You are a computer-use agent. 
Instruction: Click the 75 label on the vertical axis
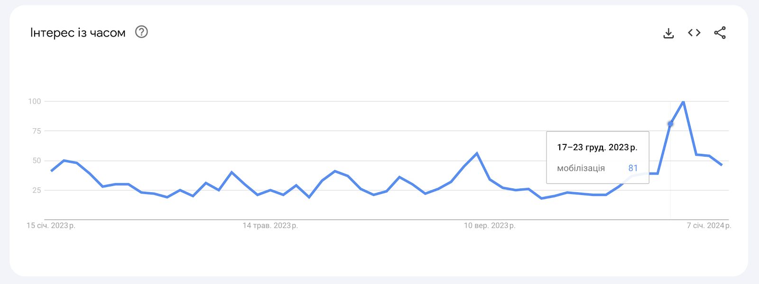(x=37, y=131)
